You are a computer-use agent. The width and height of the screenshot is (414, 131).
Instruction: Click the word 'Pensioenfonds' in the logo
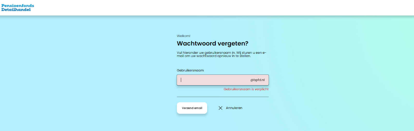[18, 6]
